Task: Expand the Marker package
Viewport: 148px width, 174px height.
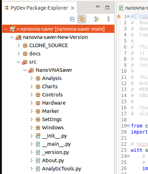Action: [31, 111]
